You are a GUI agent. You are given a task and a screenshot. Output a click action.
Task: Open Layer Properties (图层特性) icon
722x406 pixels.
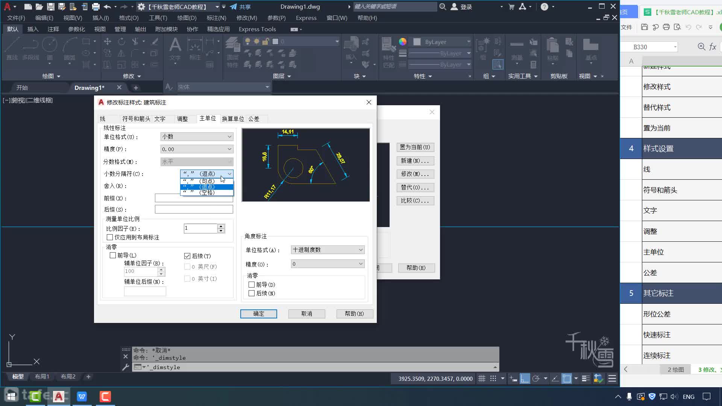(x=233, y=52)
